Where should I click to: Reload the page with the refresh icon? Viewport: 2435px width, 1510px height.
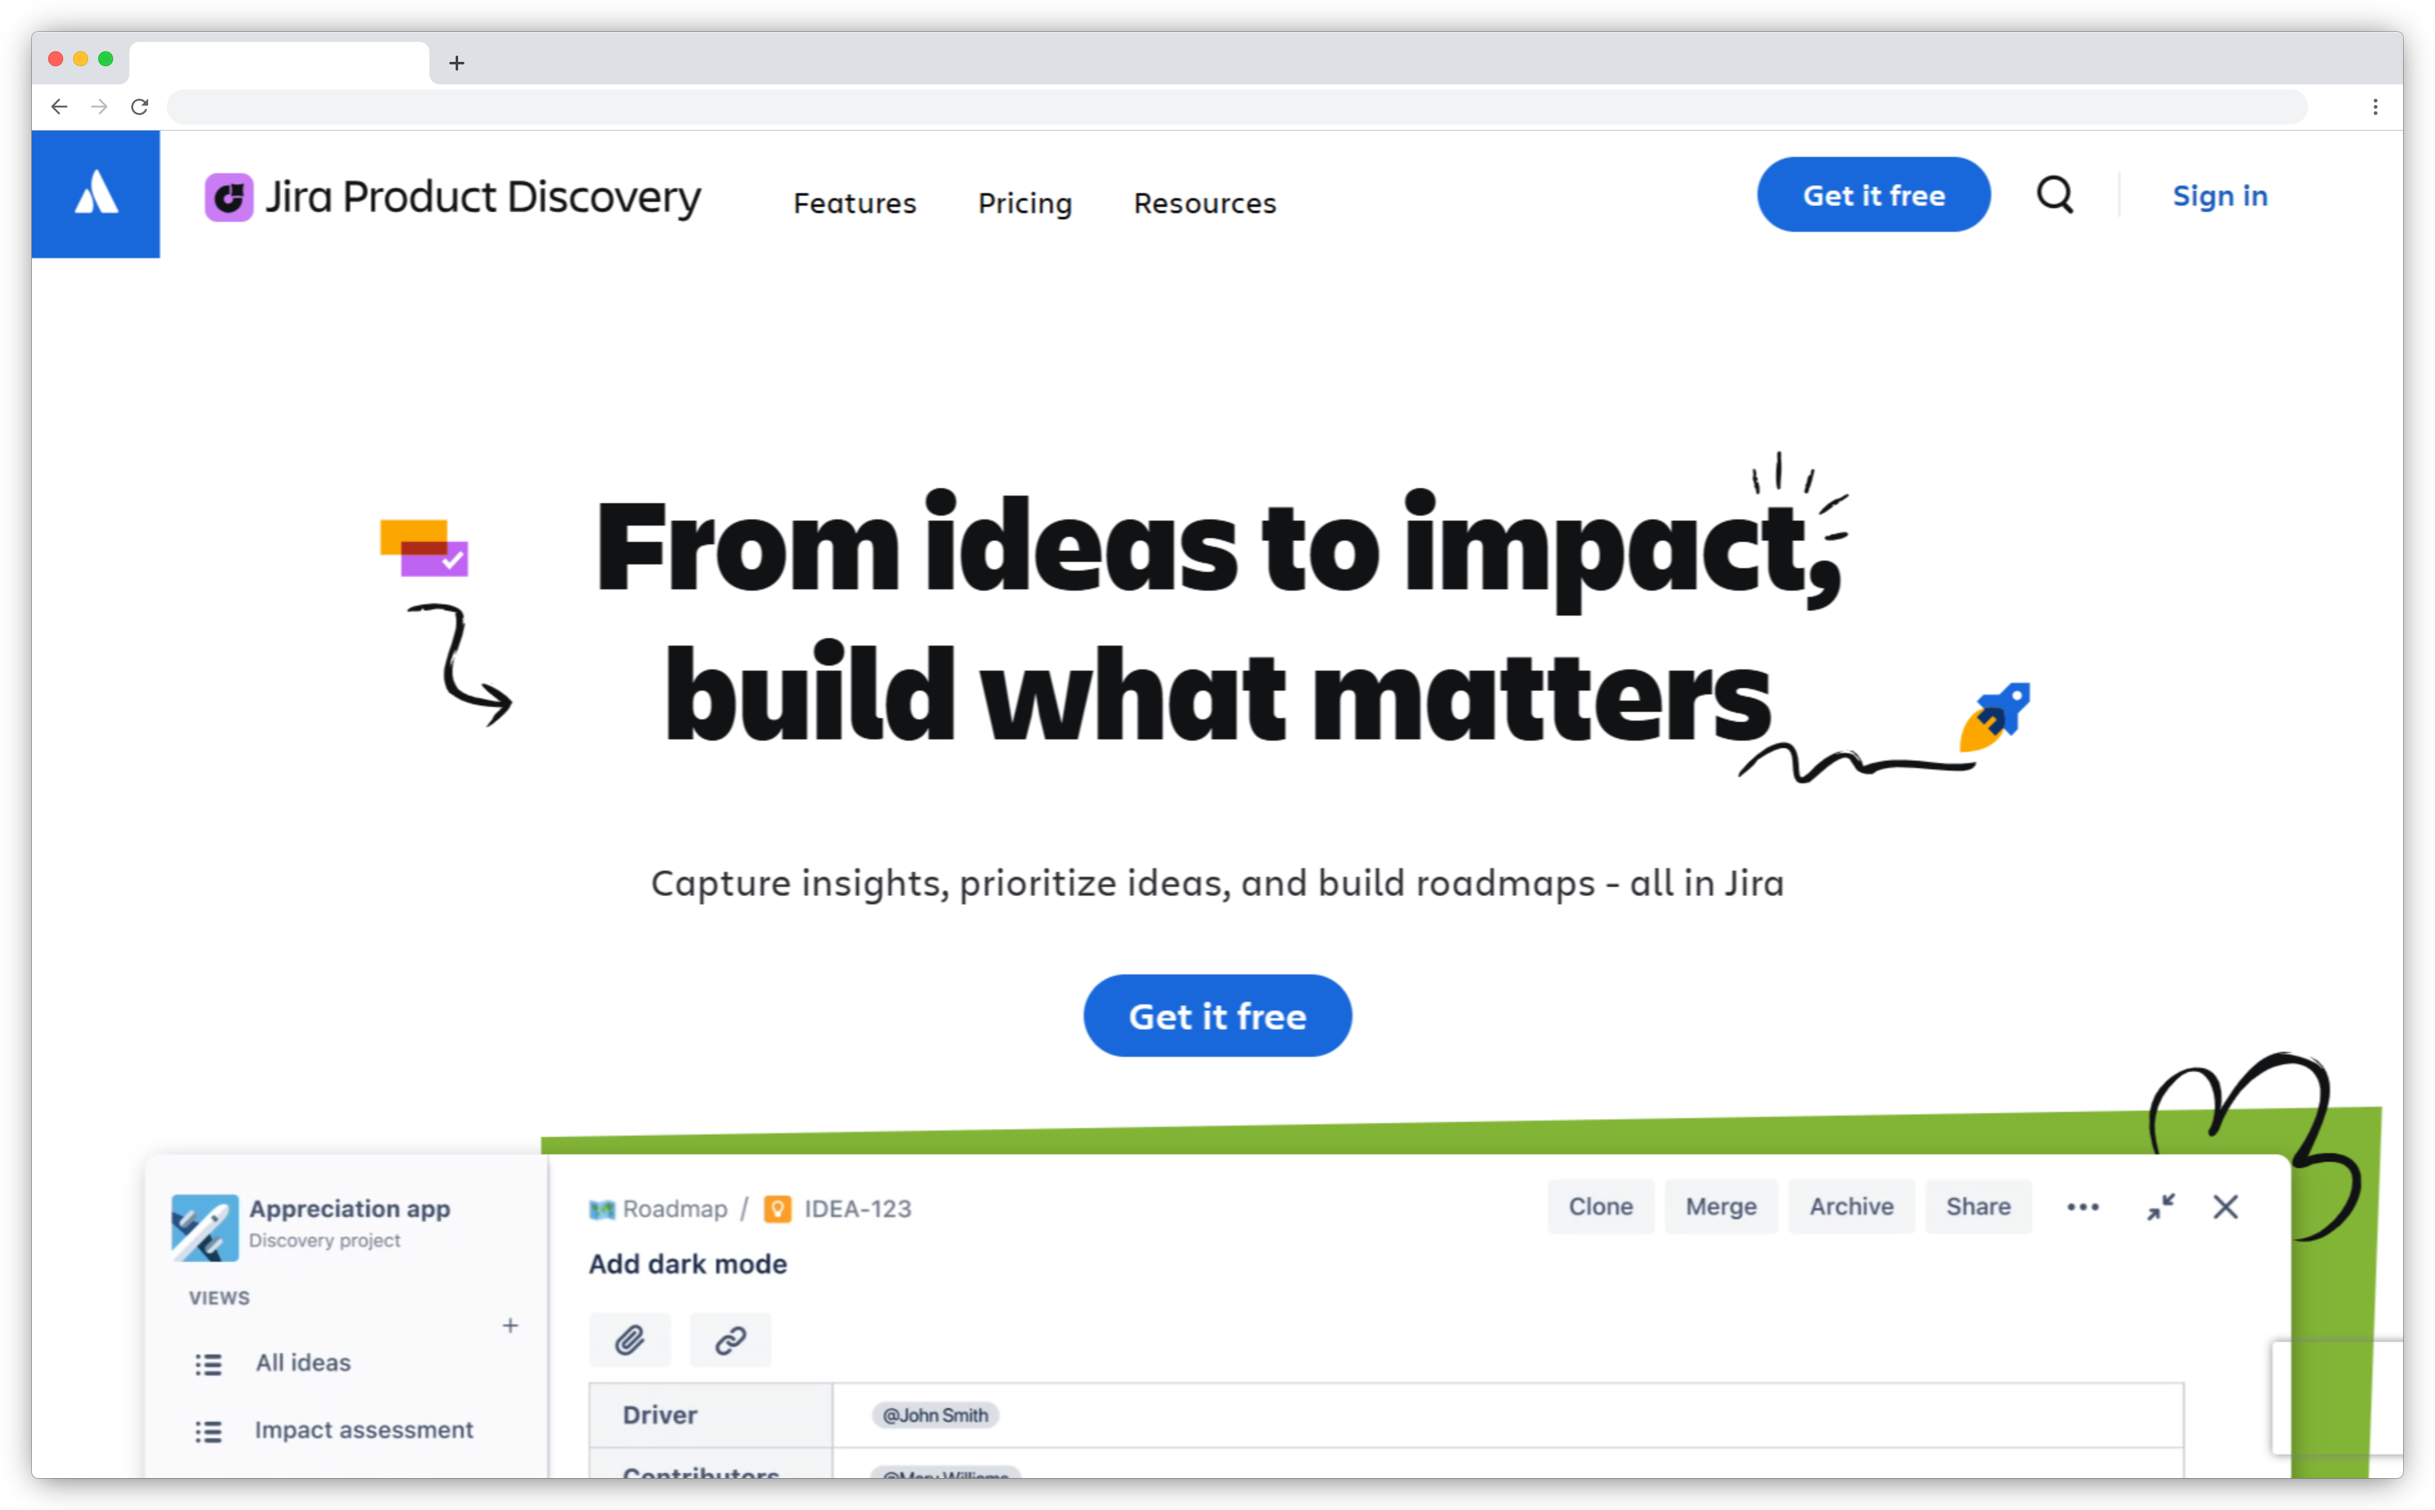(140, 106)
